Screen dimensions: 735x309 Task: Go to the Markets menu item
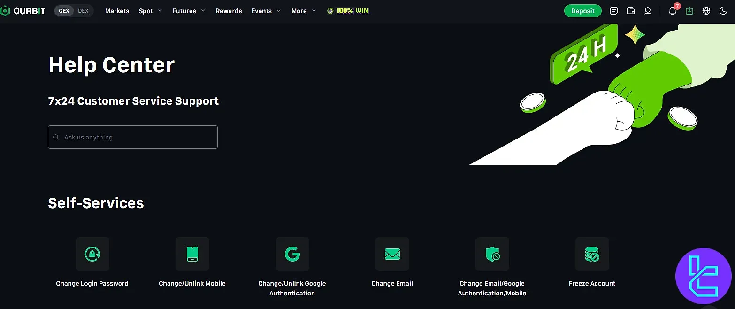pos(117,10)
